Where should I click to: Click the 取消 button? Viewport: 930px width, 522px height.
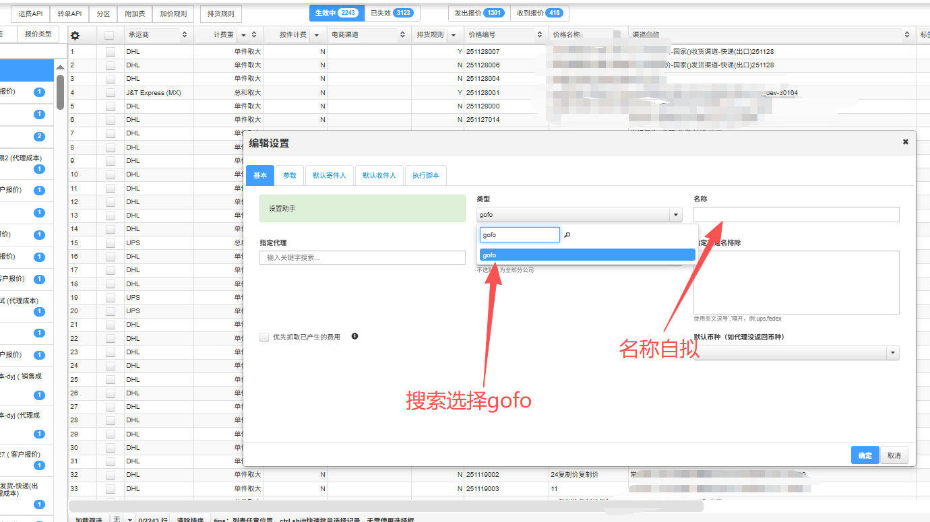coord(894,455)
